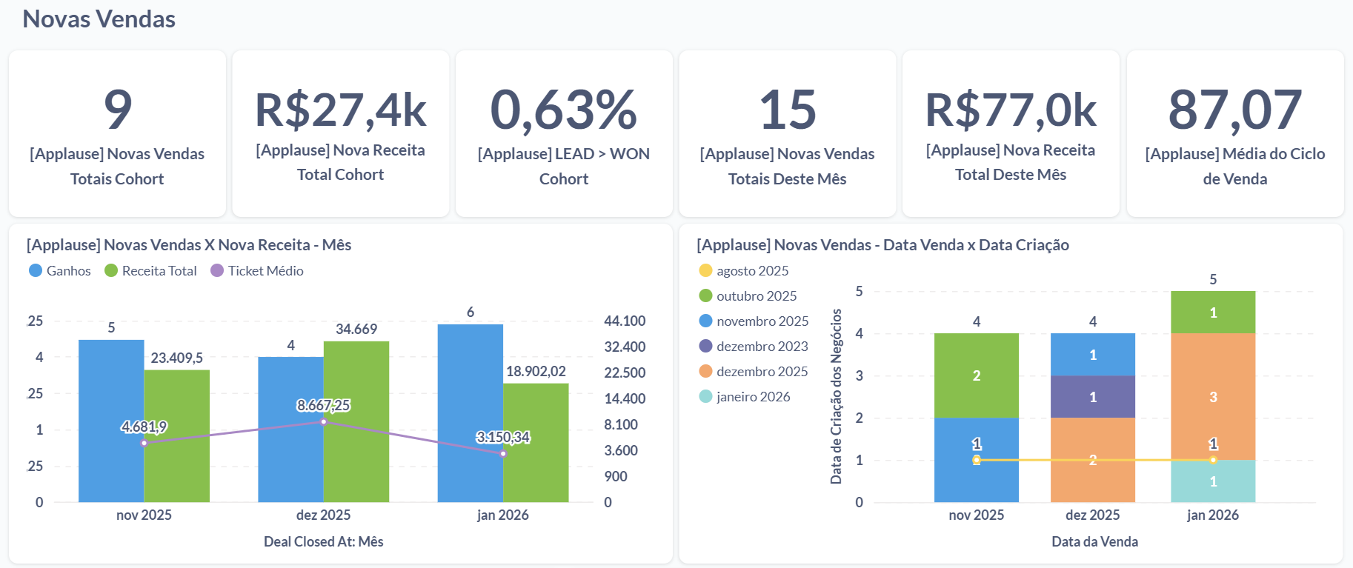Open the "Nova Receita Total Cohort" card title

tap(341, 162)
